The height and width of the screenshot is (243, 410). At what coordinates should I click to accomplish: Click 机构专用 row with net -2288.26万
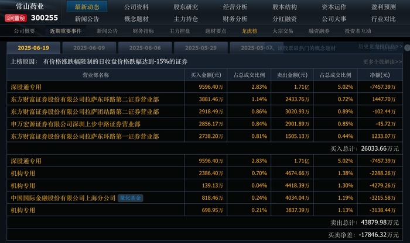(x=204, y=173)
